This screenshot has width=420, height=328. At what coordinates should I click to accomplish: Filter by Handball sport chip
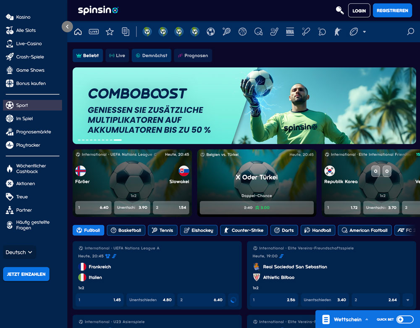pyautogui.click(x=318, y=230)
